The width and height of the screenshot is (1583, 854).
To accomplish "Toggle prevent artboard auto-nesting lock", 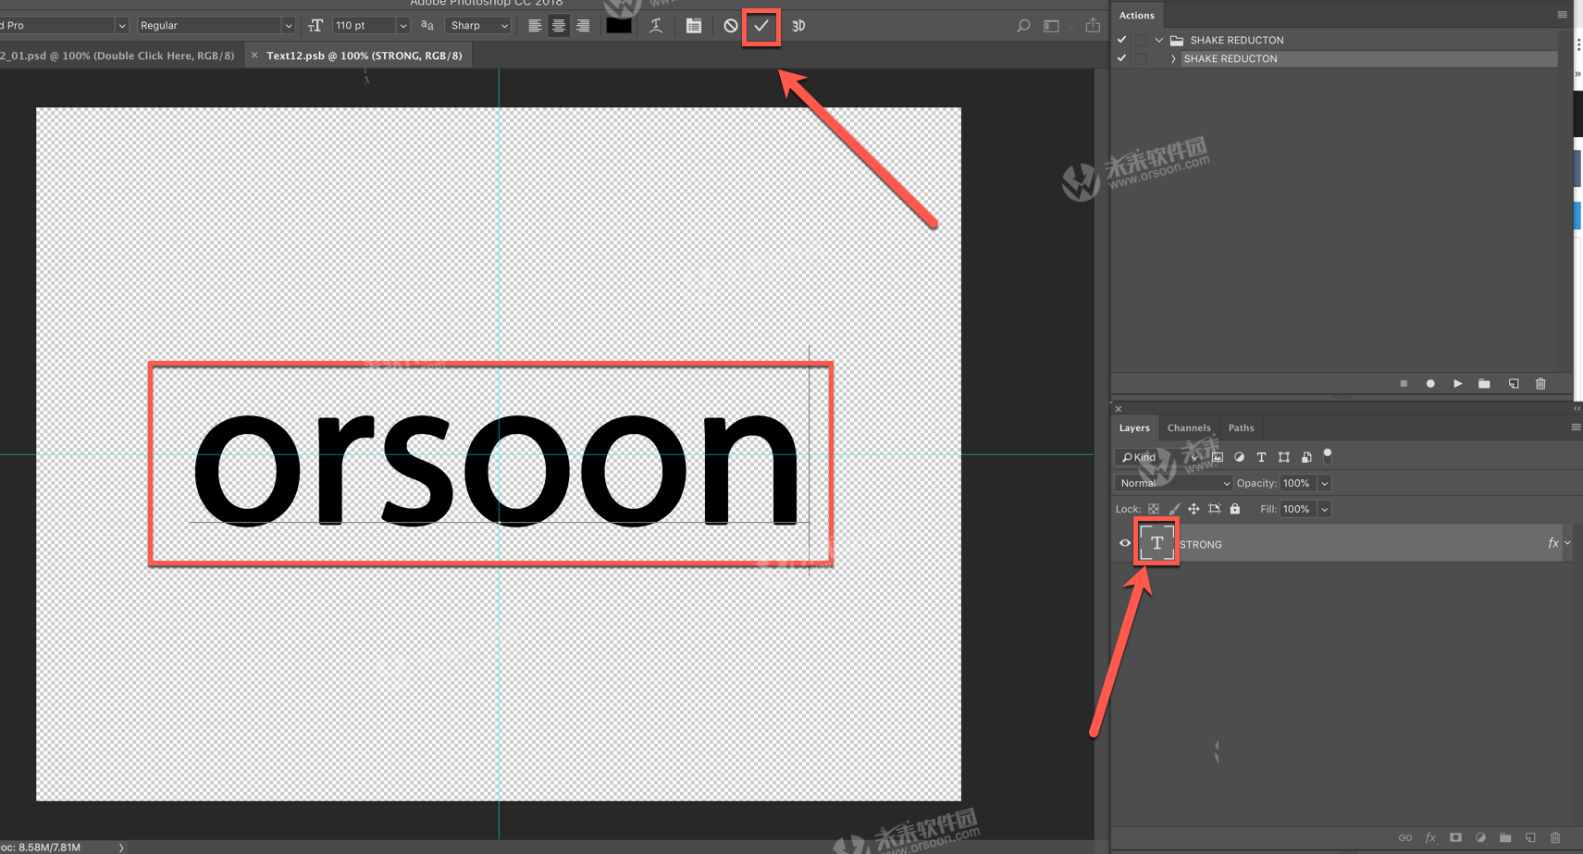I will coord(1215,509).
